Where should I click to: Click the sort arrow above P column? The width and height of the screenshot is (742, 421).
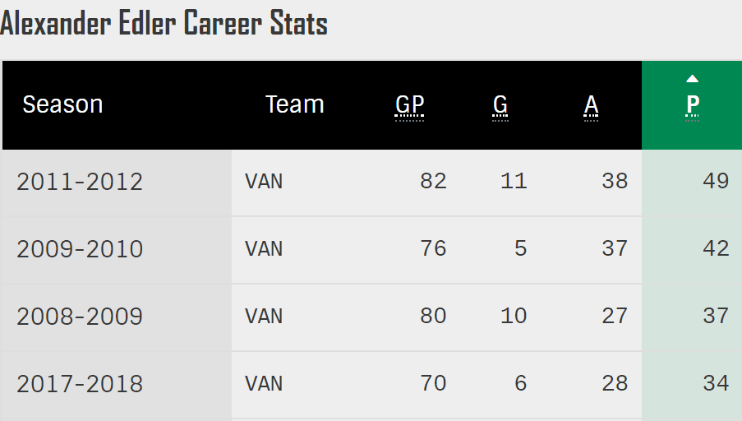coord(692,79)
